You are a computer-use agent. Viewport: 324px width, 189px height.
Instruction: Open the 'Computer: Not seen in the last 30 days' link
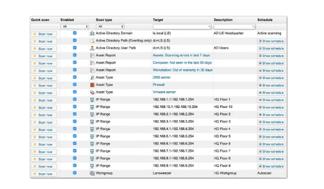182,63
